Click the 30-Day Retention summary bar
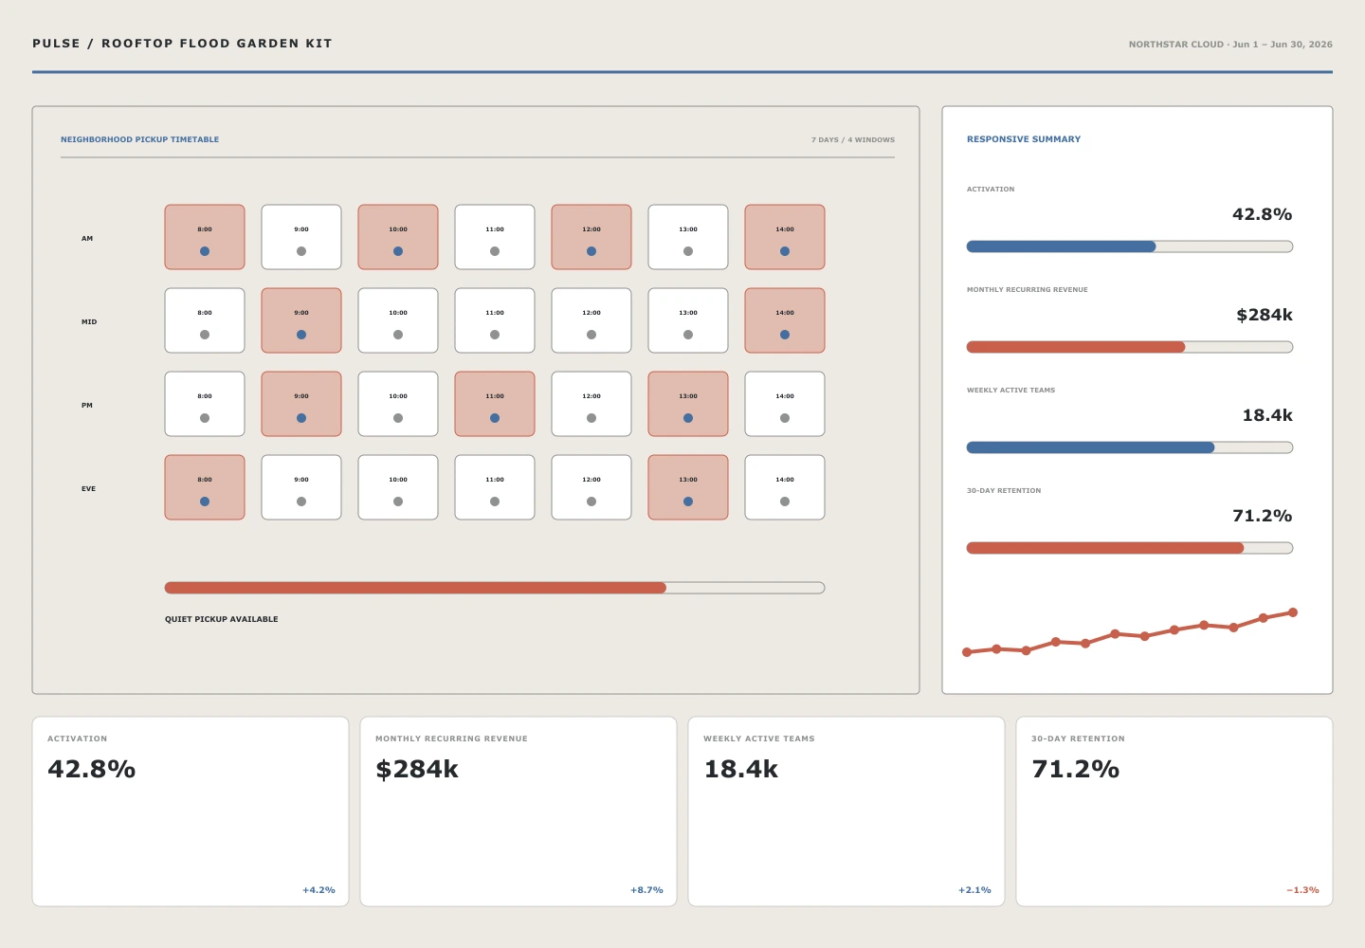Screen dimensions: 1365x948 1130,548
